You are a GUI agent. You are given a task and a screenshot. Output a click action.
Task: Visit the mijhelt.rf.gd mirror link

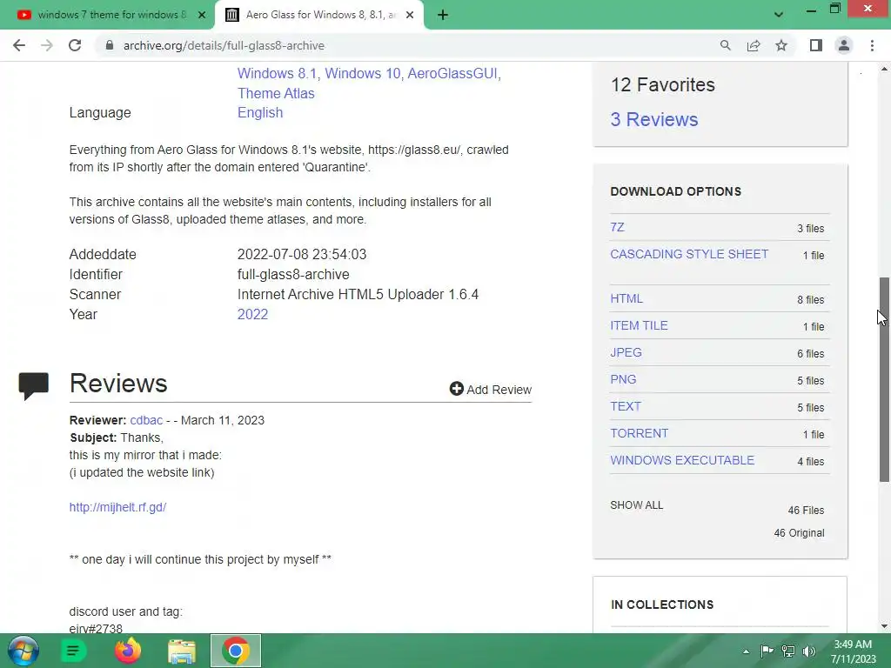click(117, 507)
